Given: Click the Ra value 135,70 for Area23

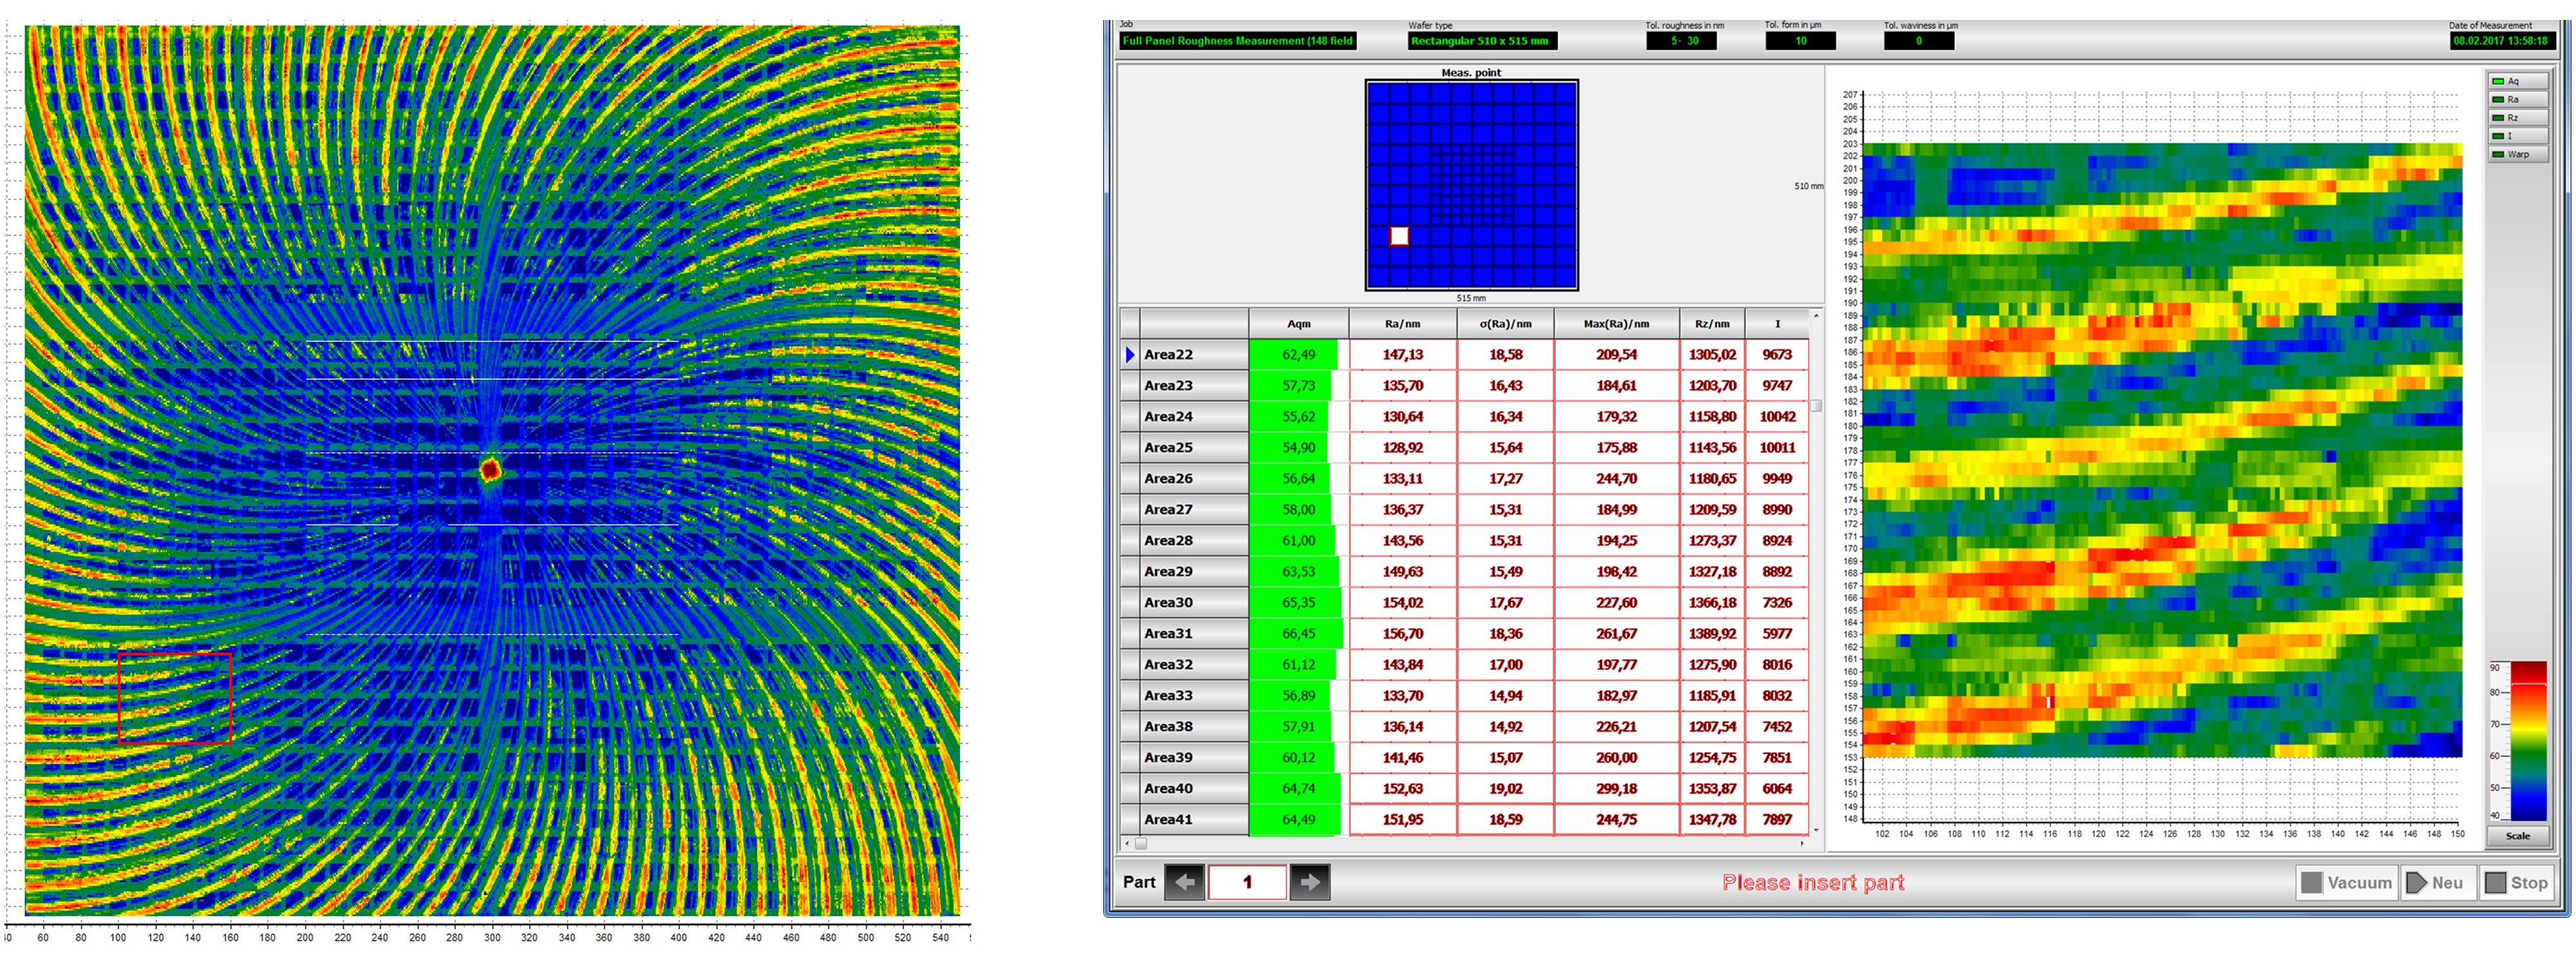Looking at the screenshot, I should click(x=1402, y=386).
